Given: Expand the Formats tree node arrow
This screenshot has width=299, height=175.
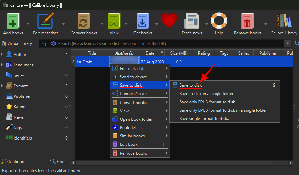Looking at the screenshot, I should click(2, 86).
